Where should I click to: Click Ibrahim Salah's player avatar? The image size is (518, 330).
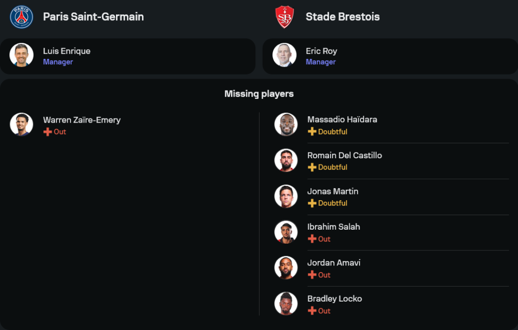tap(286, 232)
